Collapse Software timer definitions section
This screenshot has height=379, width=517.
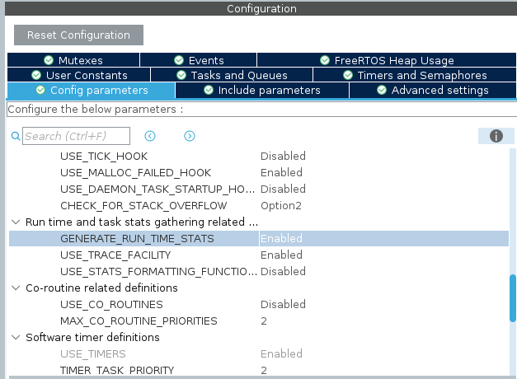pos(16,337)
